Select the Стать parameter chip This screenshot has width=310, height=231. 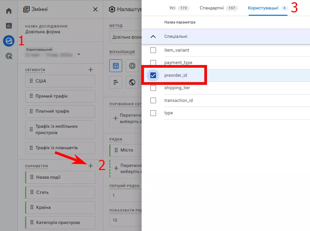click(x=60, y=192)
